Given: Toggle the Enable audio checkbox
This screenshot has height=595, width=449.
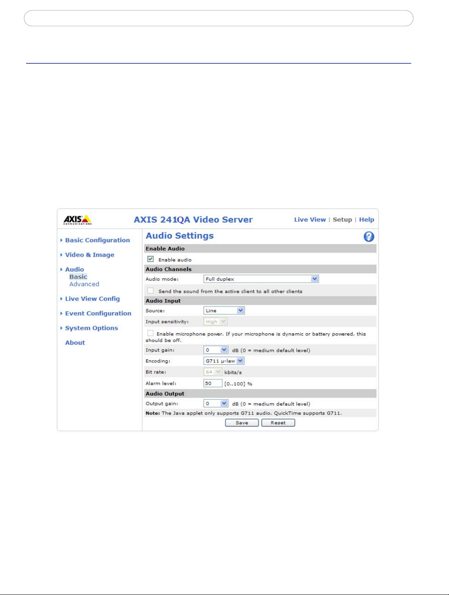Looking at the screenshot, I should point(151,259).
